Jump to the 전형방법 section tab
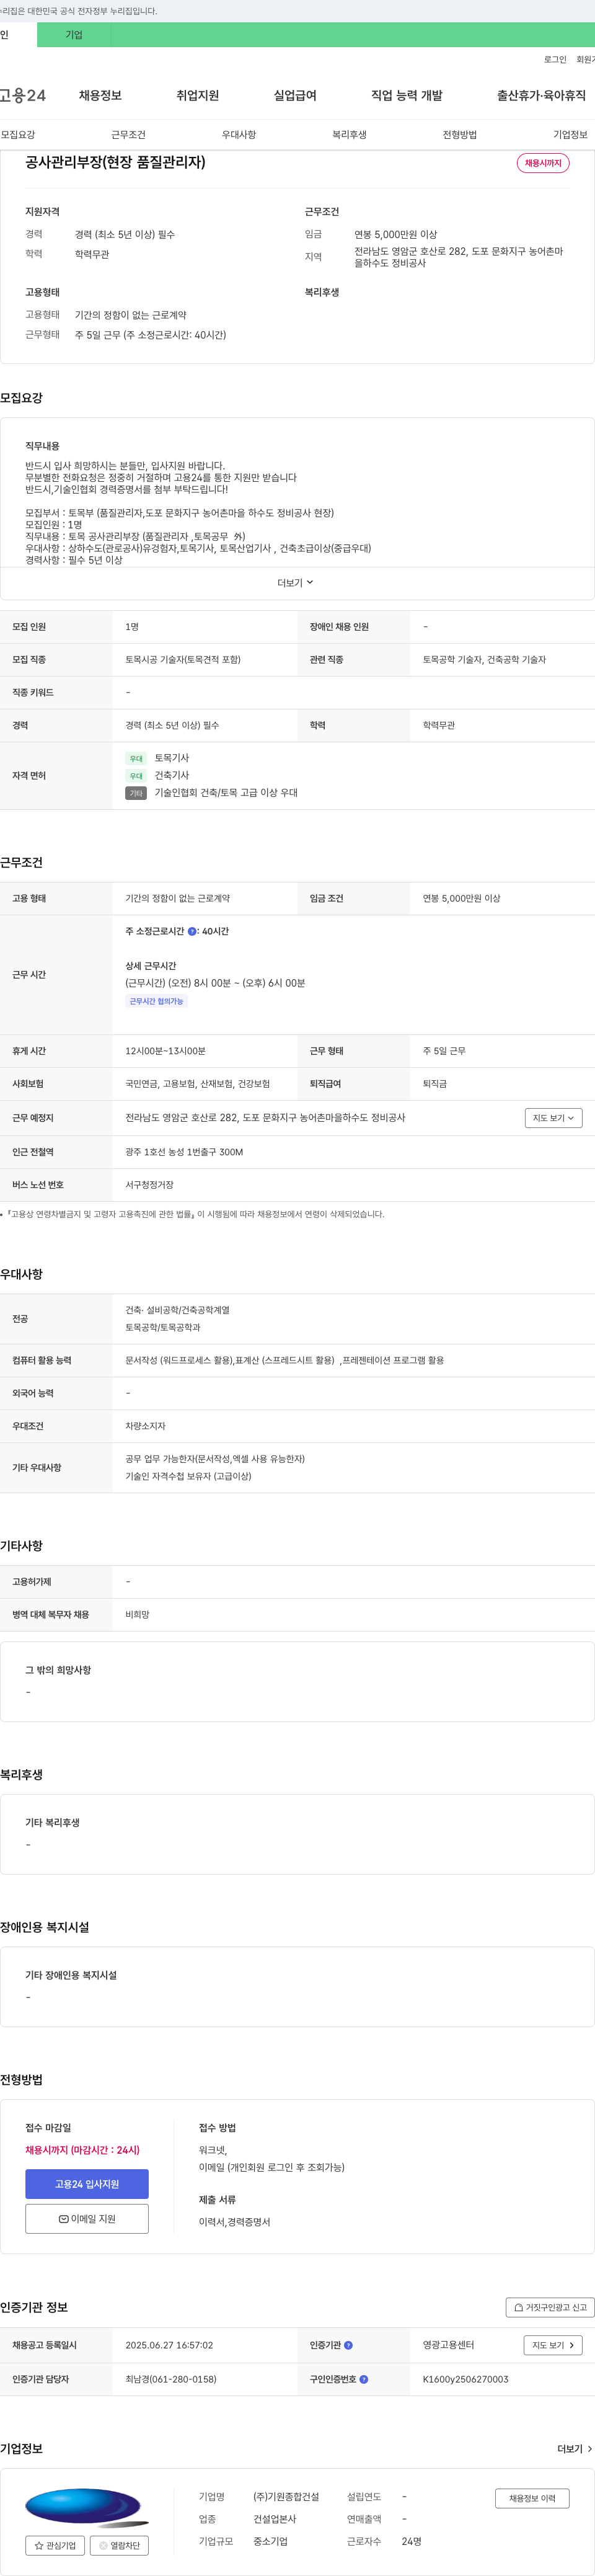Screen dimensions: 595x2576 (x=460, y=135)
